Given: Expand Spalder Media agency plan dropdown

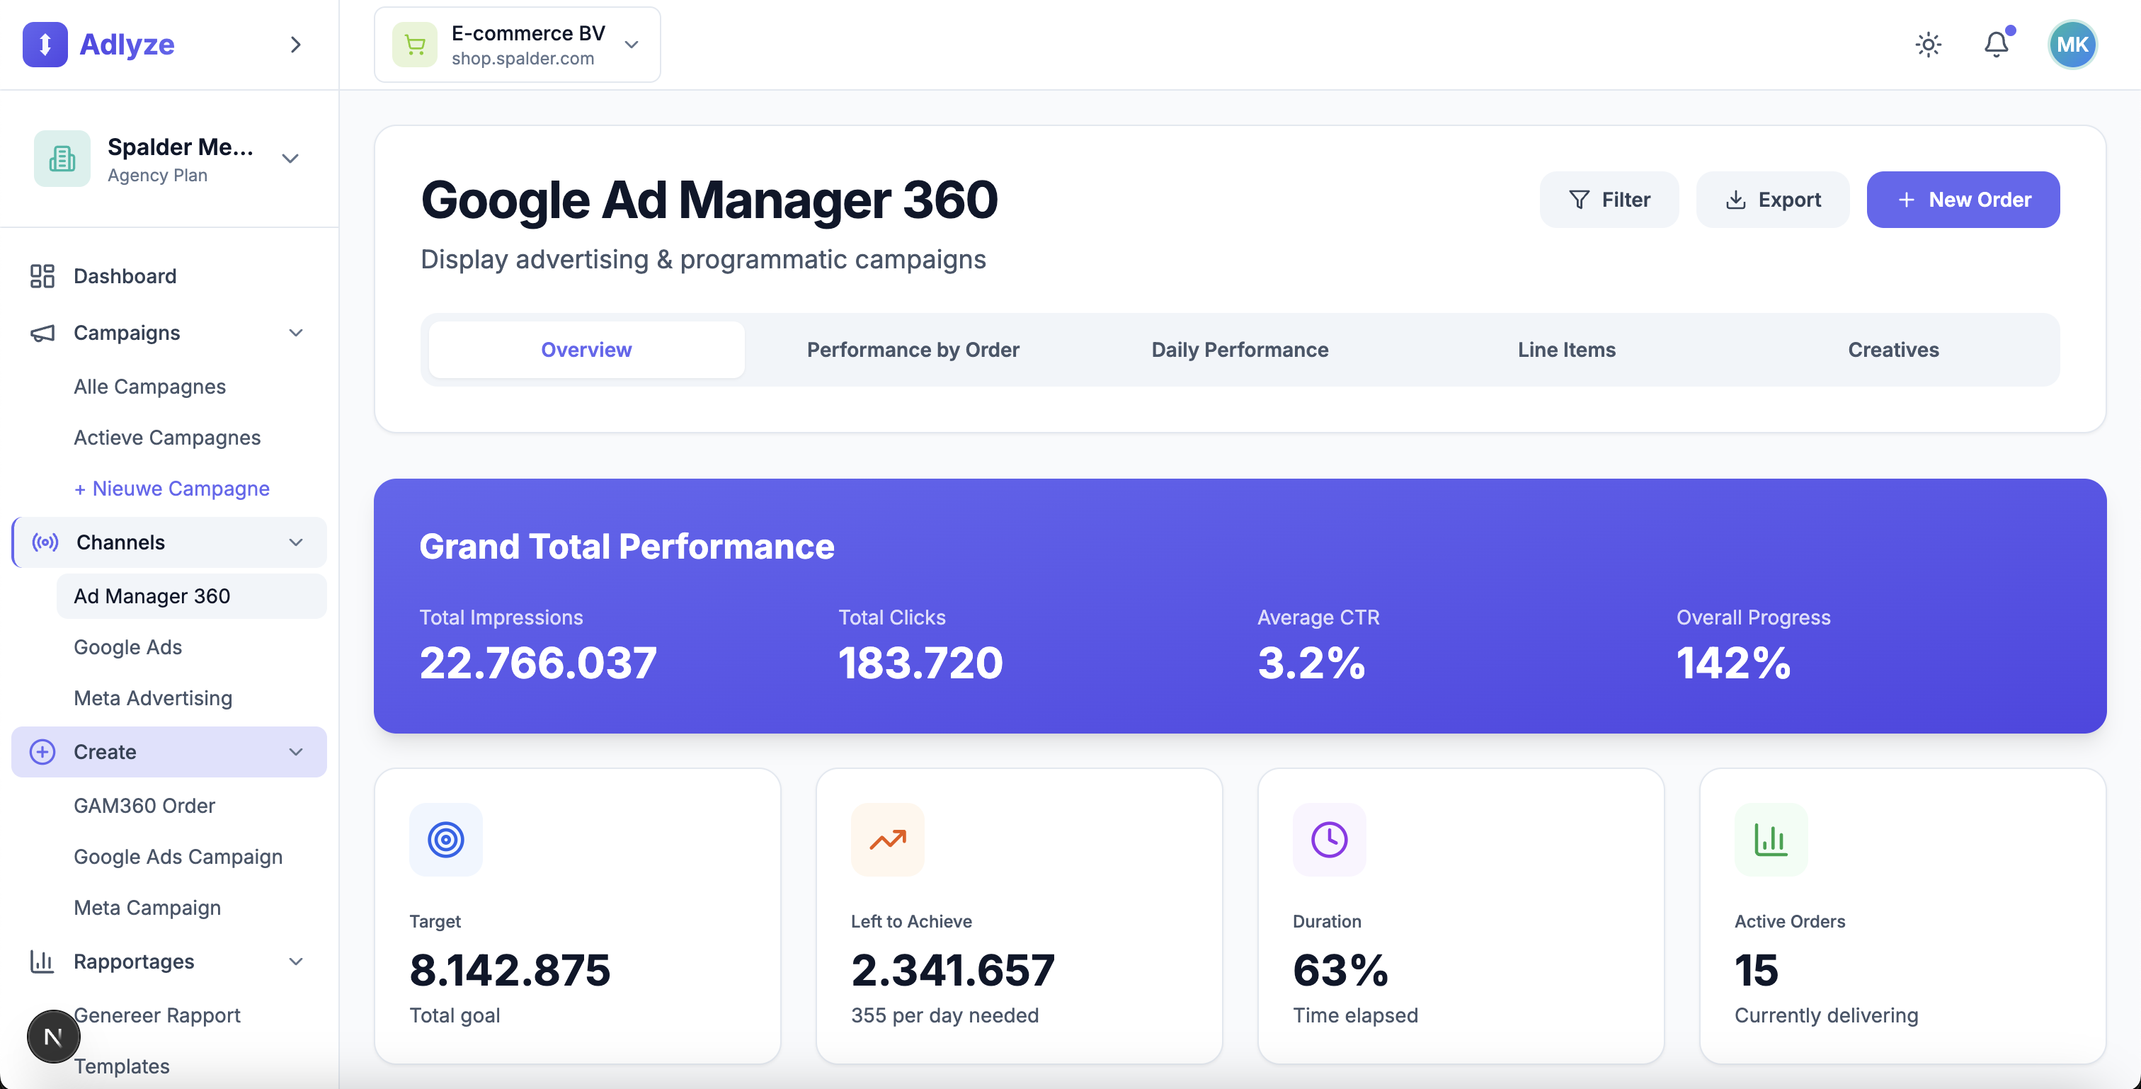Looking at the screenshot, I should (x=290, y=158).
